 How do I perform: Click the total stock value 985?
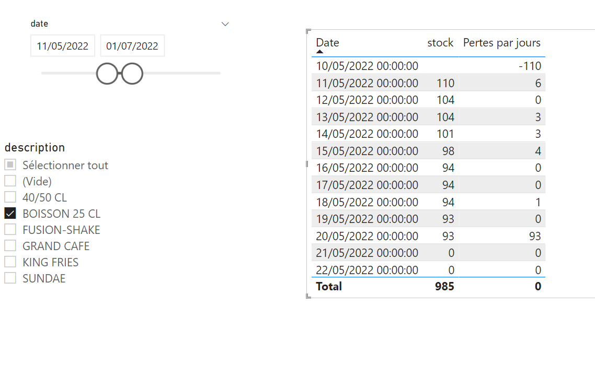click(x=444, y=286)
